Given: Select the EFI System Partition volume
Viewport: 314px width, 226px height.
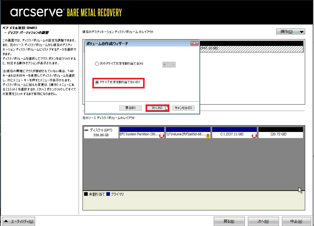Looking at the screenshot, I should pos(142,133).
